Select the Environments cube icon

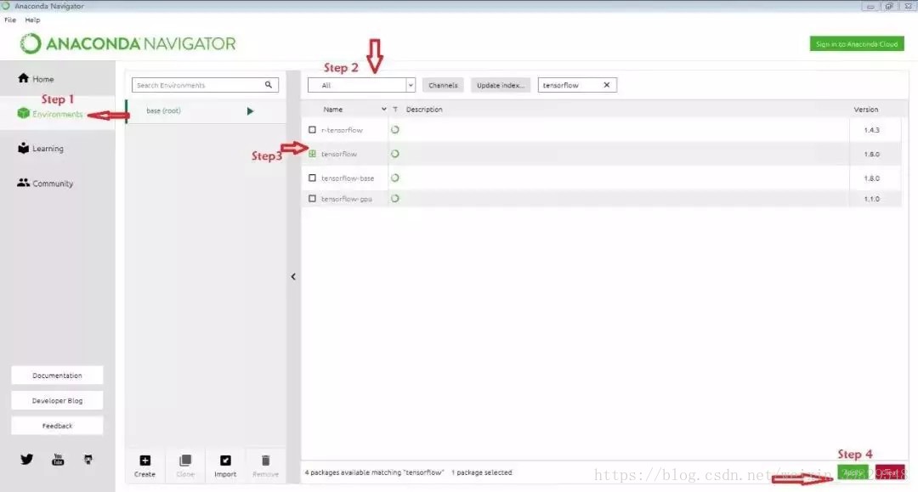coord(24,114)
